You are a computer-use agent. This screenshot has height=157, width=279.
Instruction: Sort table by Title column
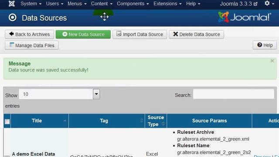40,121
